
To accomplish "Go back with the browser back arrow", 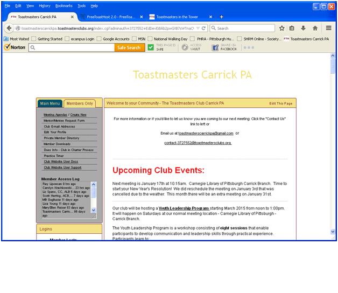I will [9, 28].
